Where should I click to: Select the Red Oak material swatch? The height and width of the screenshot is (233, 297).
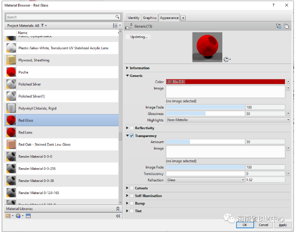[x=11, y=145]
